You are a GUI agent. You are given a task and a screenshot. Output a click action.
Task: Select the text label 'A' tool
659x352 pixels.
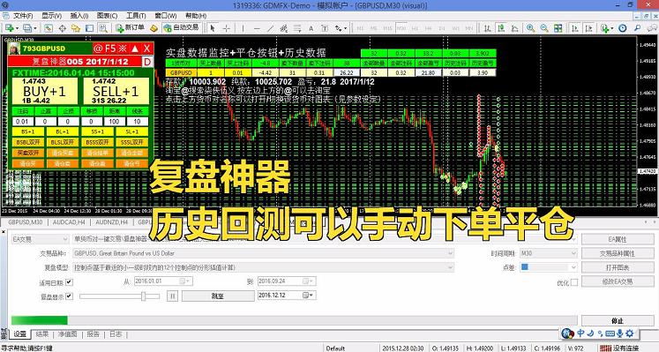[311, 28]
